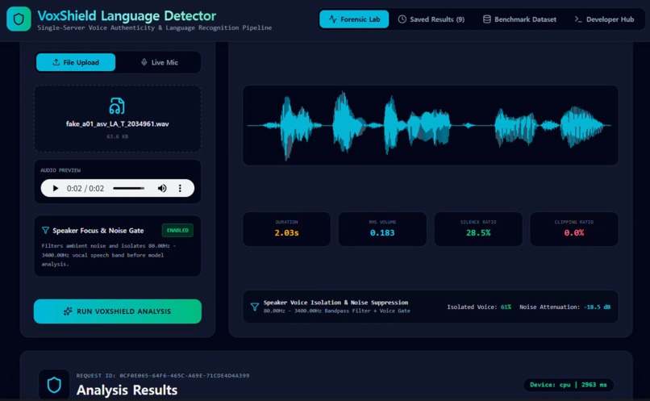Mute the audio preview volume
This screenshot has width=650, height=401.
coord(162,188)
